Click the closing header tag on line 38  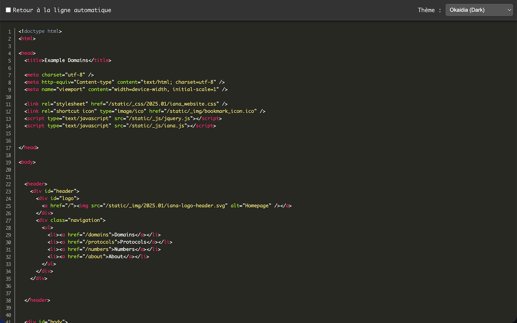pyautogui.click(x=37, y=300)
